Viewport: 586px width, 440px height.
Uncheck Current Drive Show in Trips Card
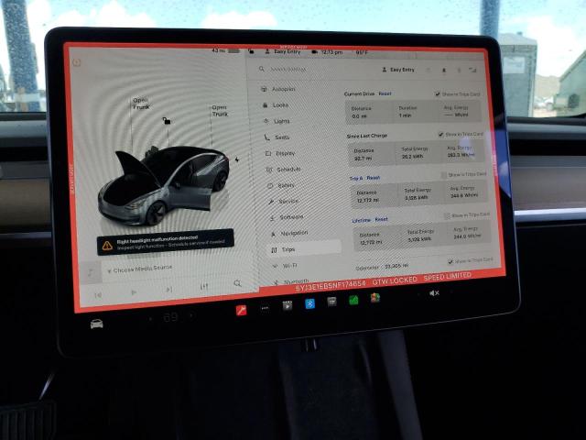tap(439, 93)
